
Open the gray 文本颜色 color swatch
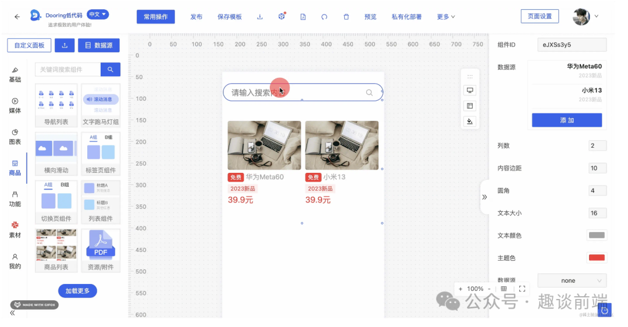point(597,235)
